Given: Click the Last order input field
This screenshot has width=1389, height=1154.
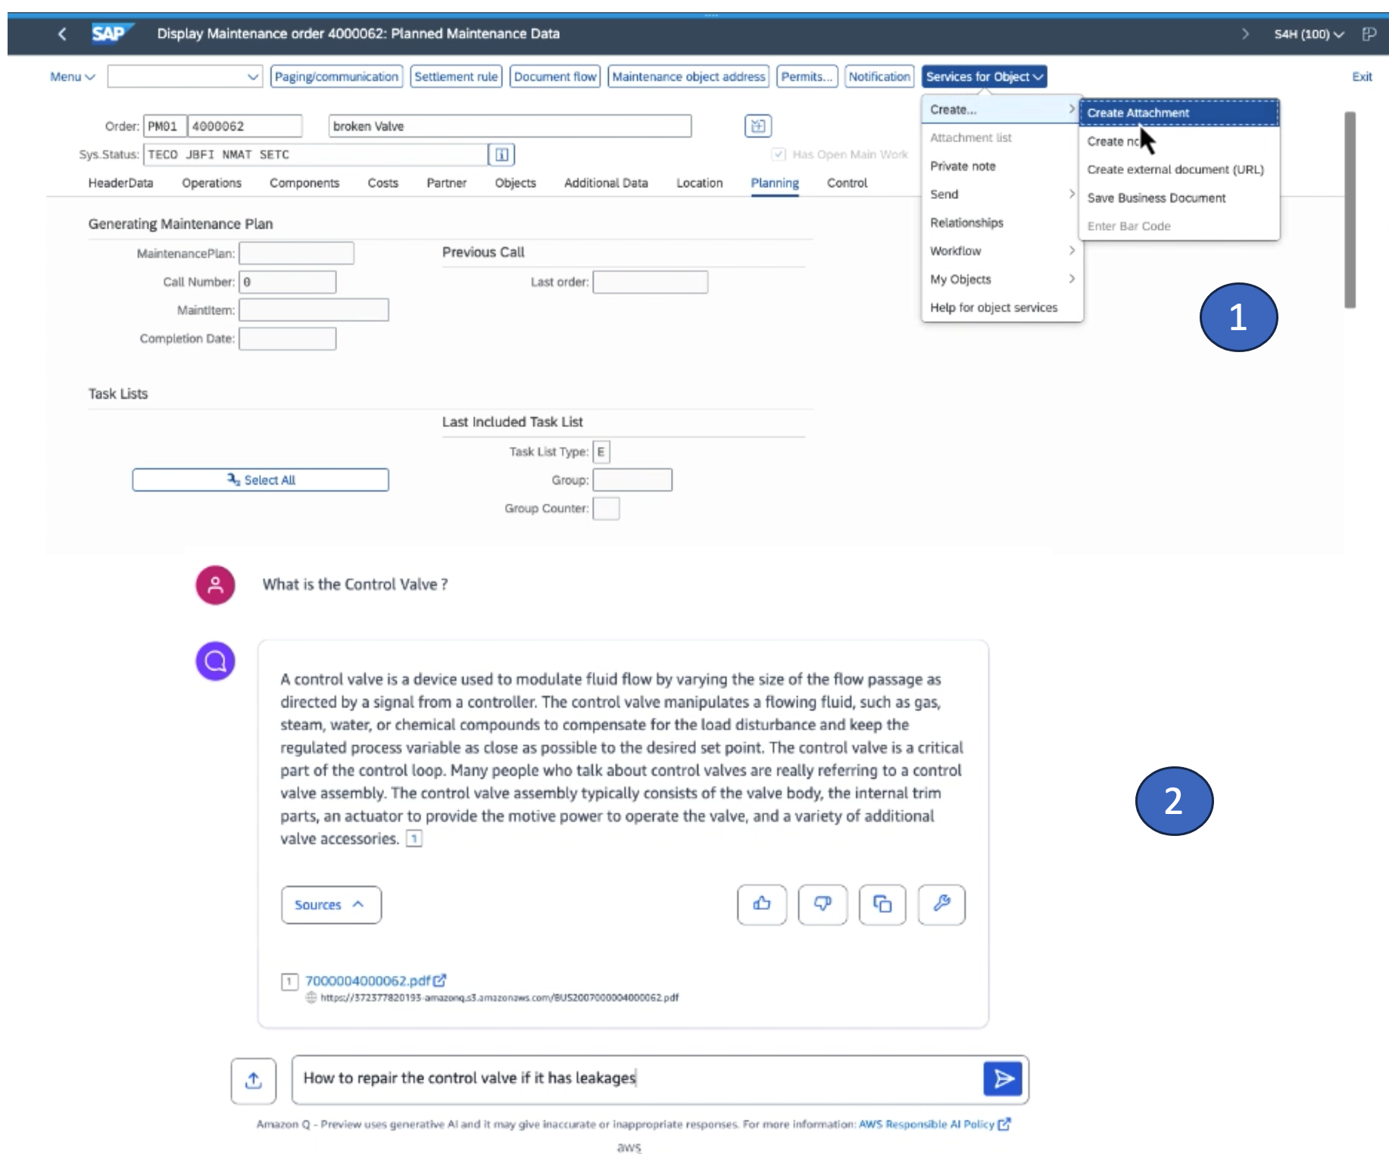Looking at the screenshot, I should [651, 282].
